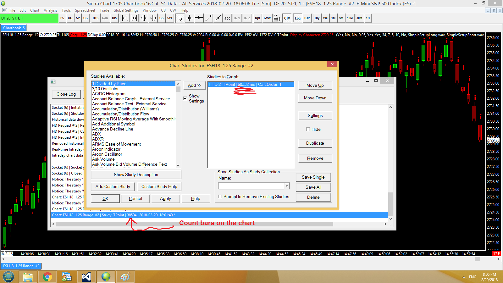The width and height of the screenshot is (503, 283).
Task: Click the Move Down button
Action: click(x=315, y=98)
